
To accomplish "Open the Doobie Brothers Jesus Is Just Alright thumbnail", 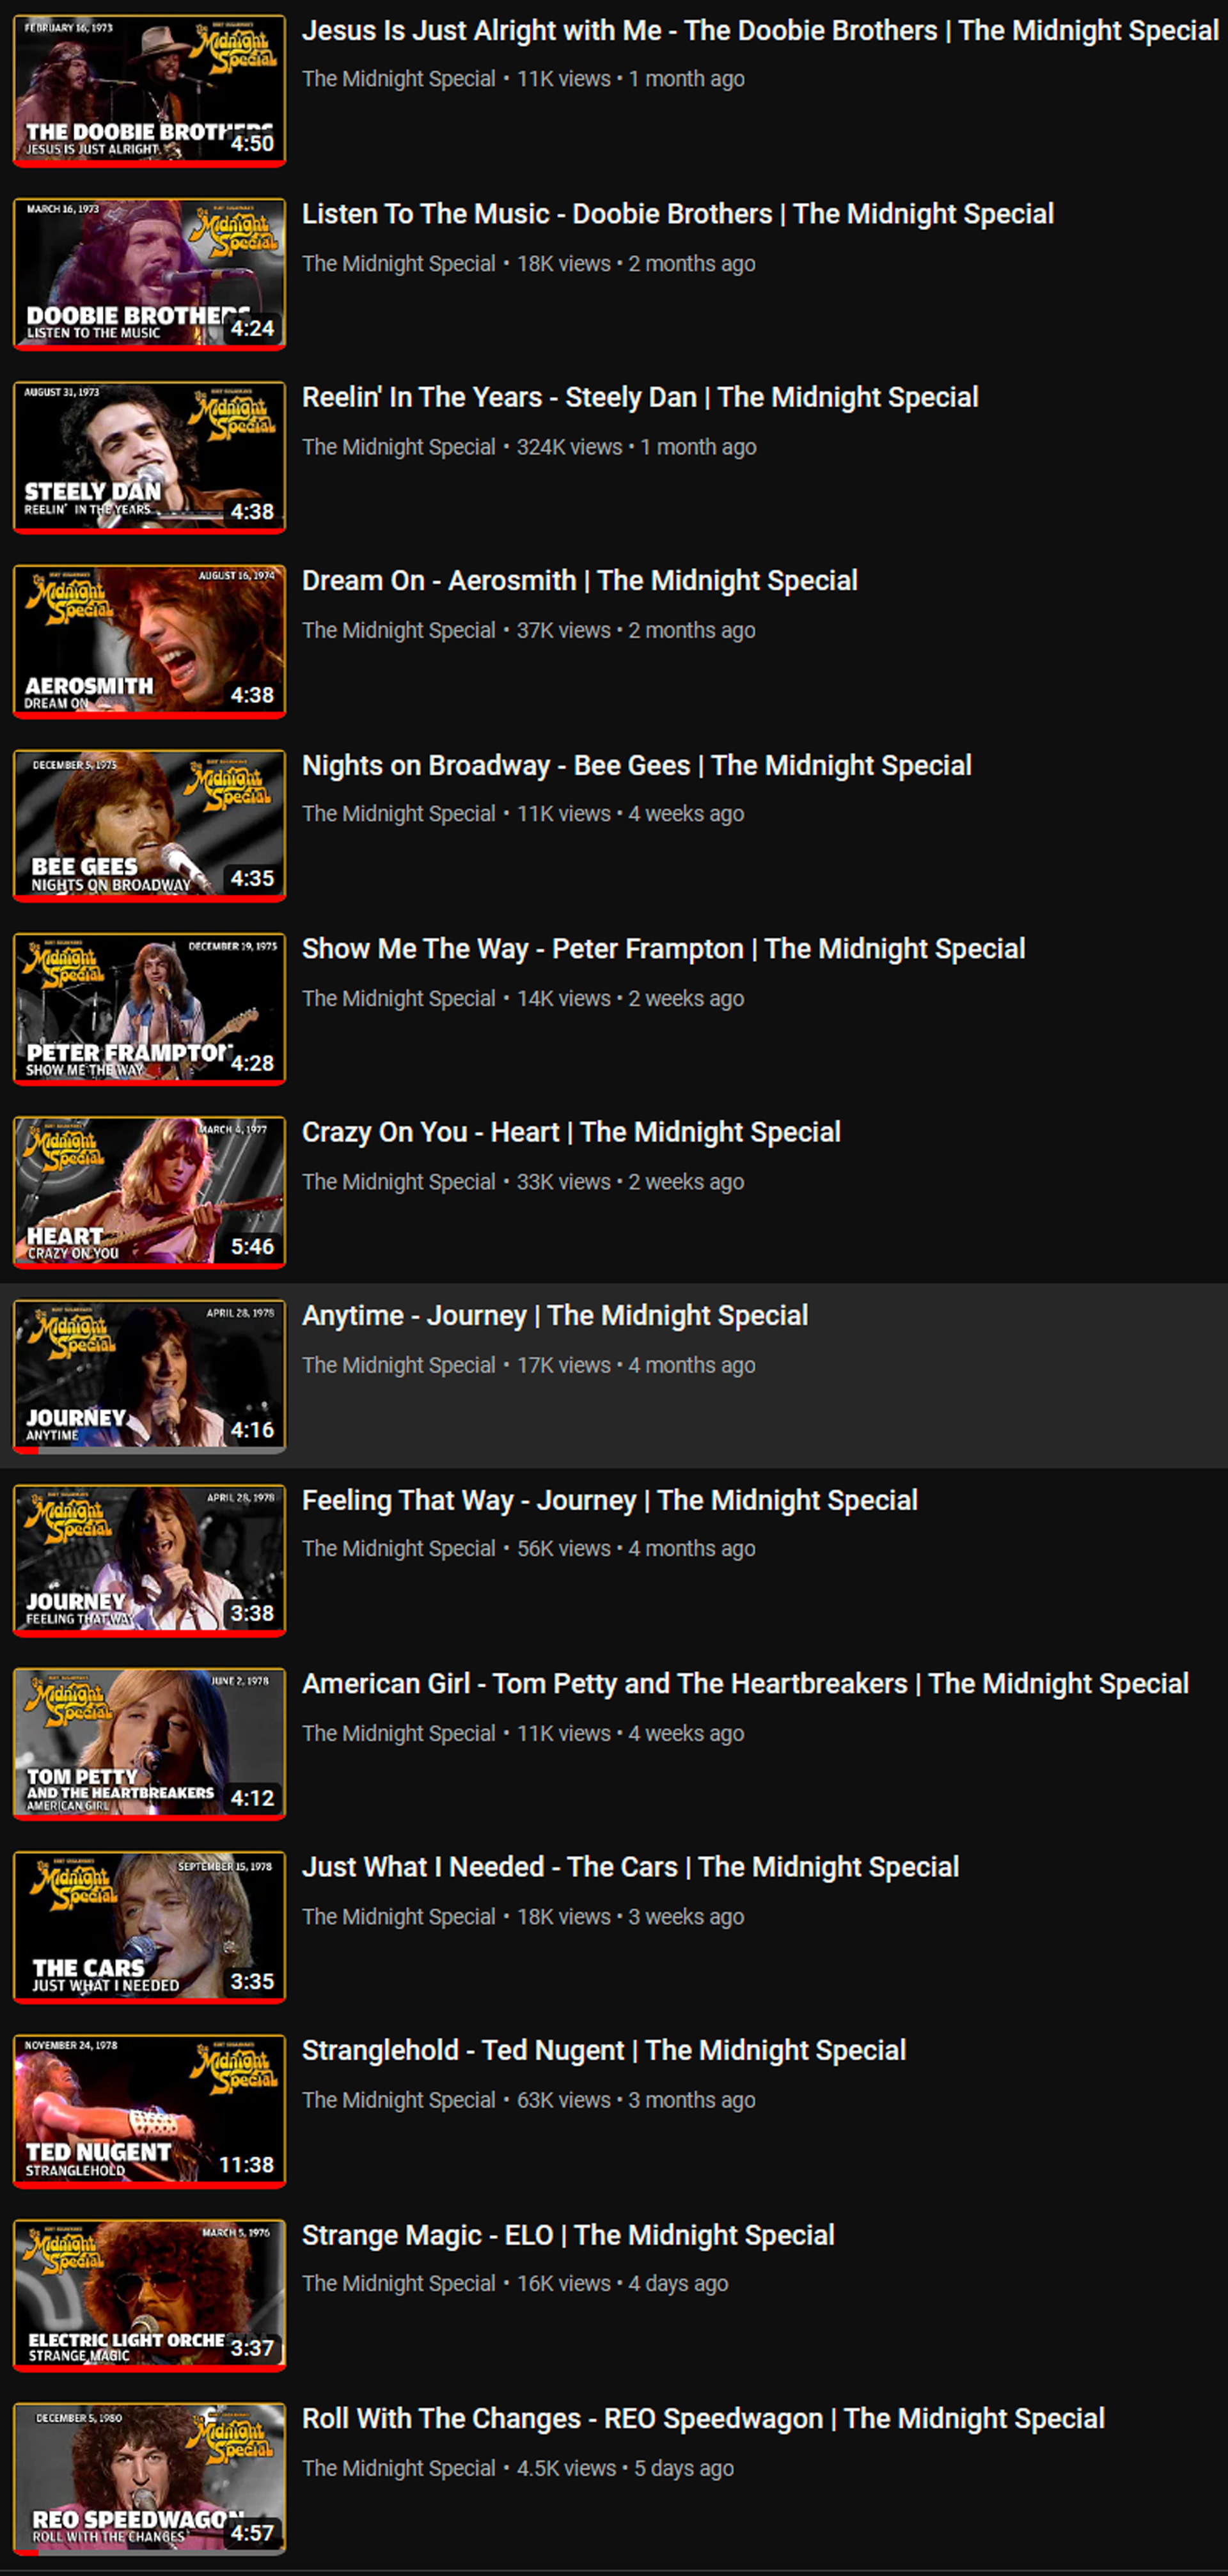I will click(149, 90).
